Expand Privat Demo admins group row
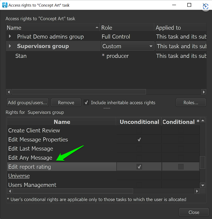Image resolution: width=212 pixels, height=219 pixels. pyautogui.click(x=10, y=36)
